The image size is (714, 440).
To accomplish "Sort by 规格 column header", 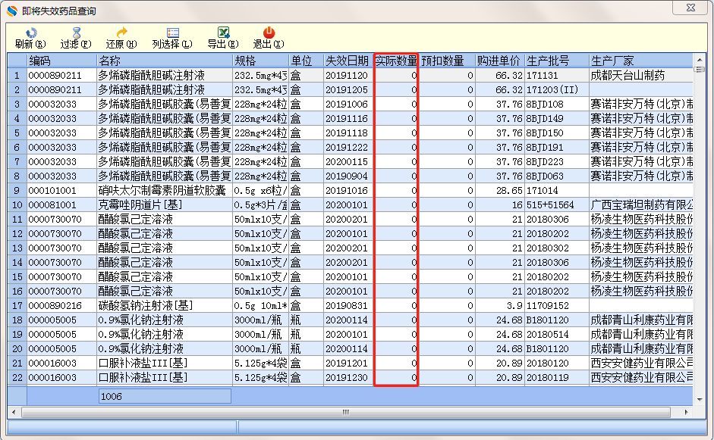I will [261, 61].
